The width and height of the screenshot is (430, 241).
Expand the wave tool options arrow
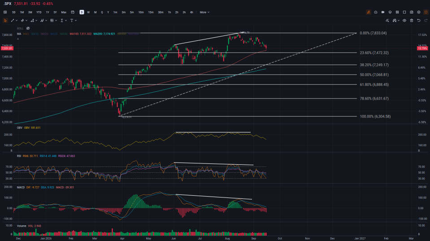point(46,21)
